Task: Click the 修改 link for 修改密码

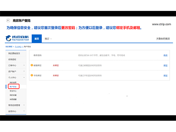Action: coord(165,55)
